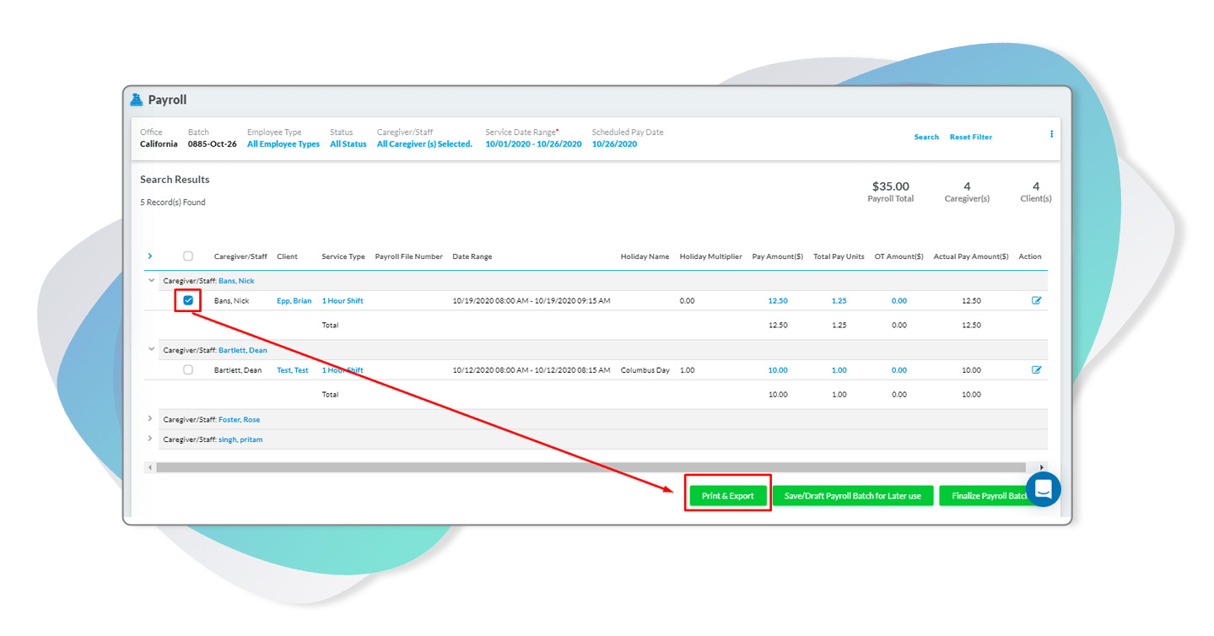
Task: Uncheck the Bans, Nick row checkbox
Action: [188, 300]
